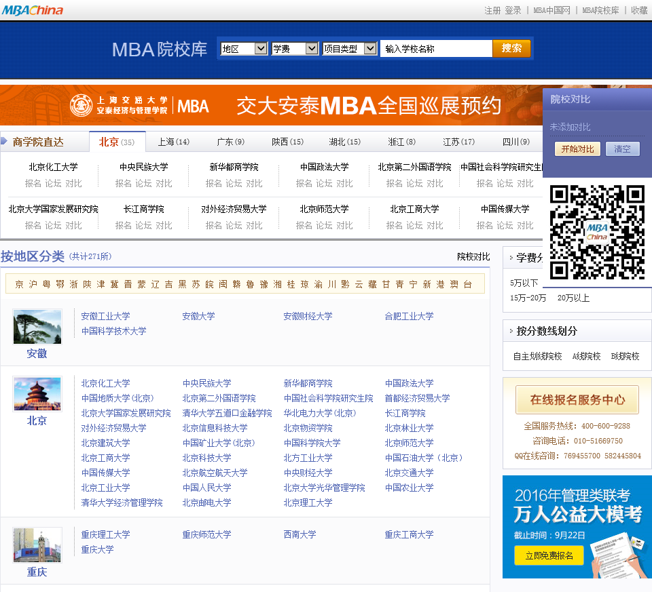Select A线院校 category
652x592 pixels.
(x=586, y=356)
